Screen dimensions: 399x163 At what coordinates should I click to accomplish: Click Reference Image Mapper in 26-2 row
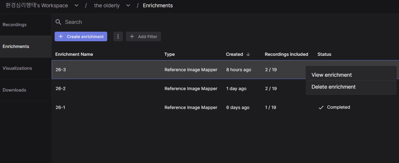point(191,89)
